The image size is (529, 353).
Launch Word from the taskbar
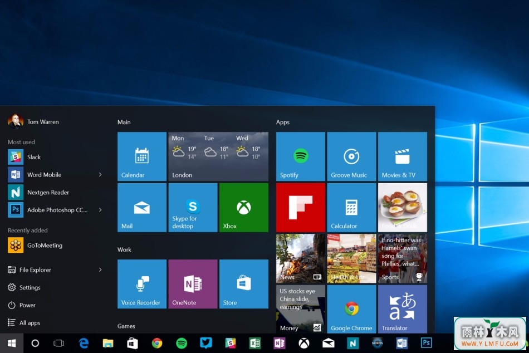pyautogui.click(x=402, y=343)
